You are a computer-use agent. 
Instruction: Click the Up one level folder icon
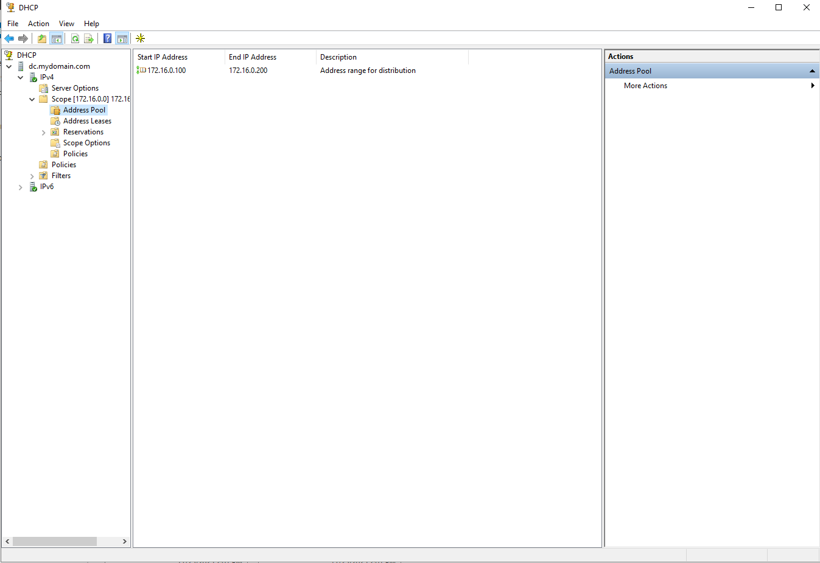click(x=41, y=38)
